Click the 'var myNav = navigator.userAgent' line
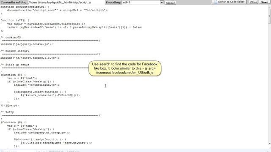The height and width of the screenshot is (152, 271). pos(46,24)
